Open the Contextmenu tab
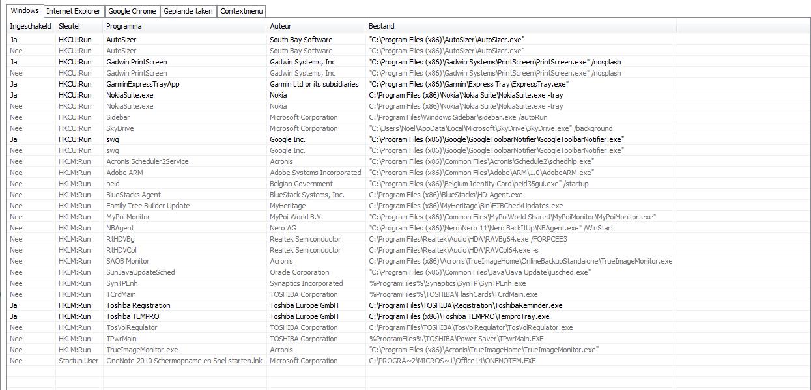811x390 pixels. [x=241, y=11]
